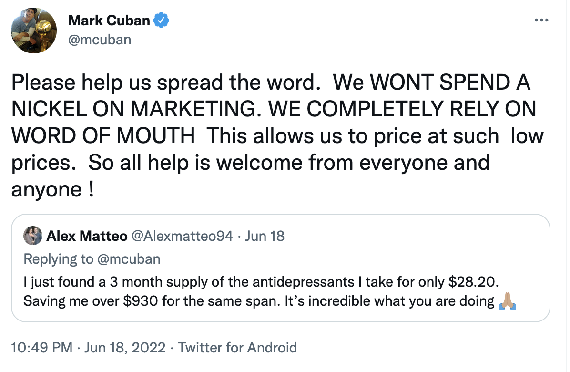Viewport: 570px width, 372px height.
Task: Open the Twitter for Android source link
Action: tap(237, 347)
